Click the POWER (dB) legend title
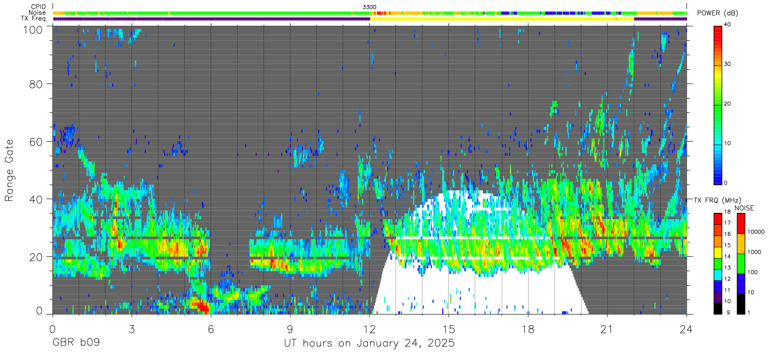 pos(717,13)
